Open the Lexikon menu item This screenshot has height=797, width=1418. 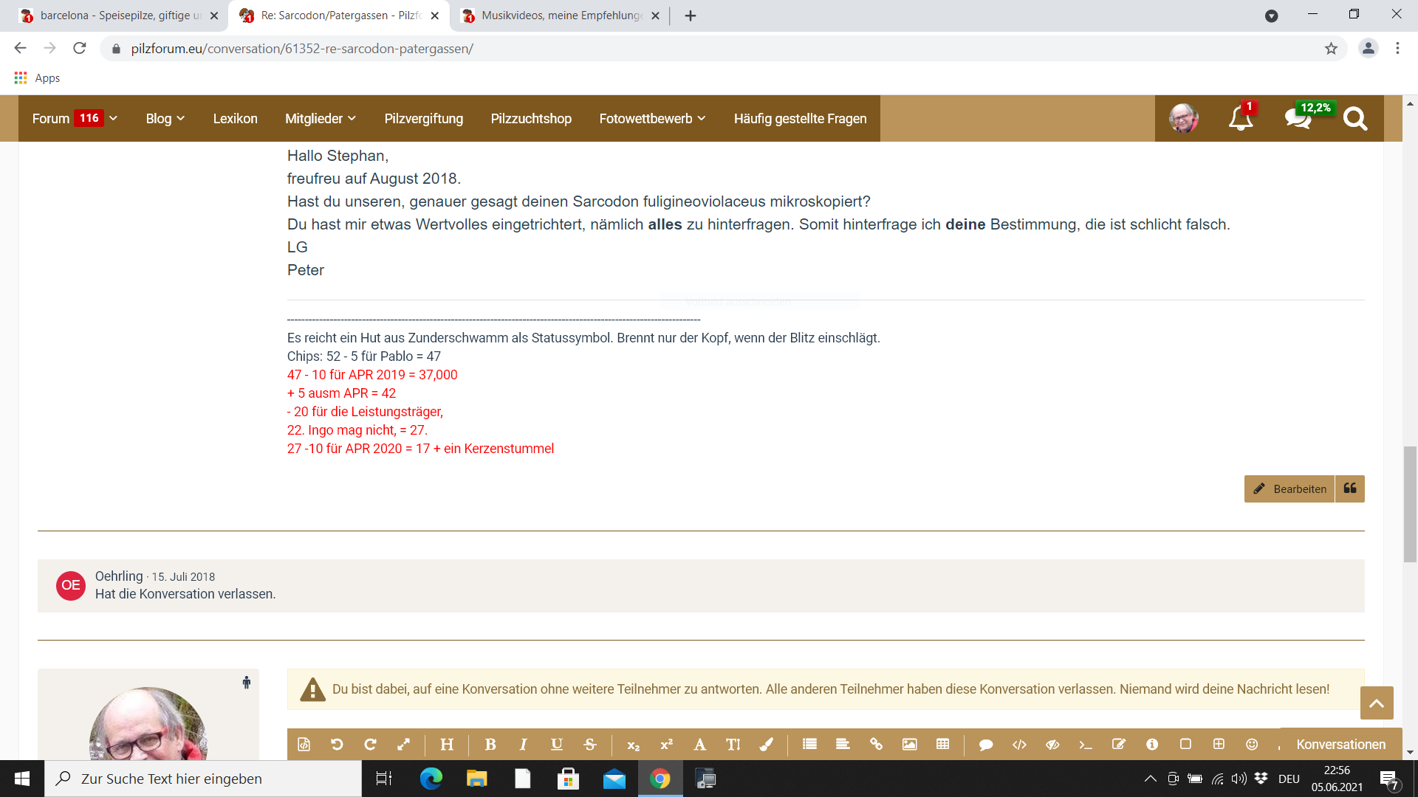click(x=235, y=118)
